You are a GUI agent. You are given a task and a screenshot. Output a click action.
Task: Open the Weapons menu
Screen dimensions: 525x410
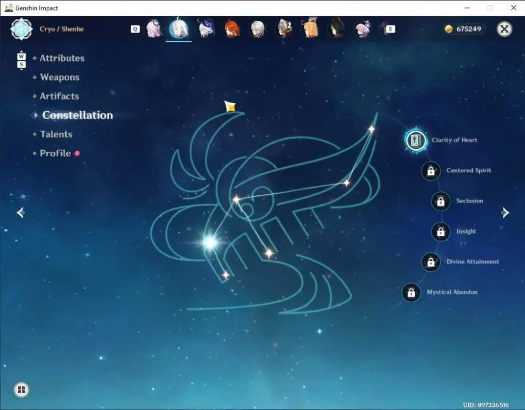[60, 77]
